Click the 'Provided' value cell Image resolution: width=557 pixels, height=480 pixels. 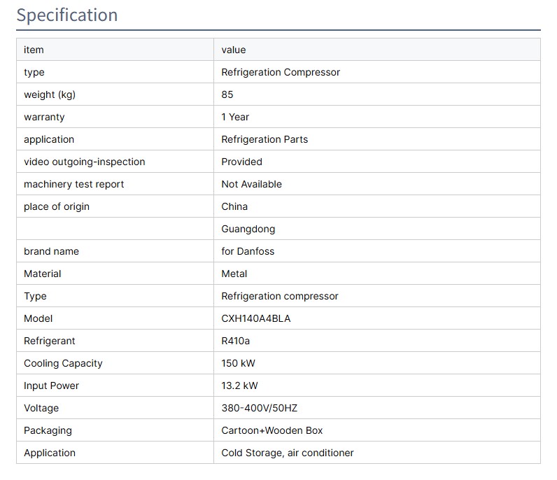241,162
